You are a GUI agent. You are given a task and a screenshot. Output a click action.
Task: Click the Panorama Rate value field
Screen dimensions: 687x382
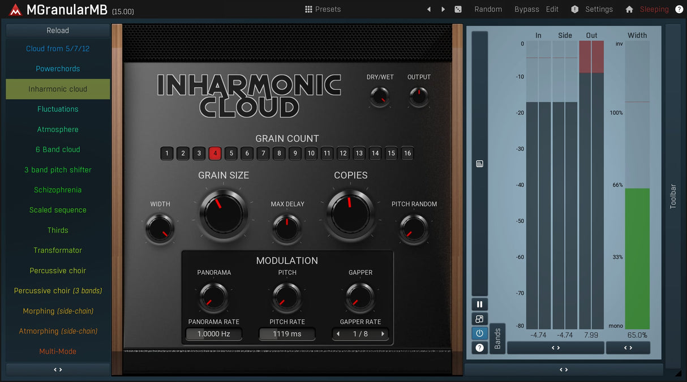click(x=214, y=334)
